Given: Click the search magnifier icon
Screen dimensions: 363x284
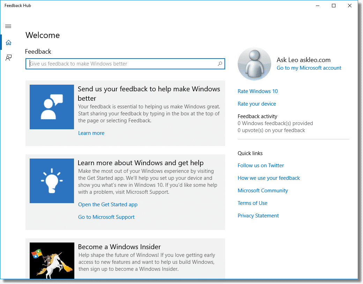Looking at the screenshot, I should pyautogui.click(x=220, y=64).
